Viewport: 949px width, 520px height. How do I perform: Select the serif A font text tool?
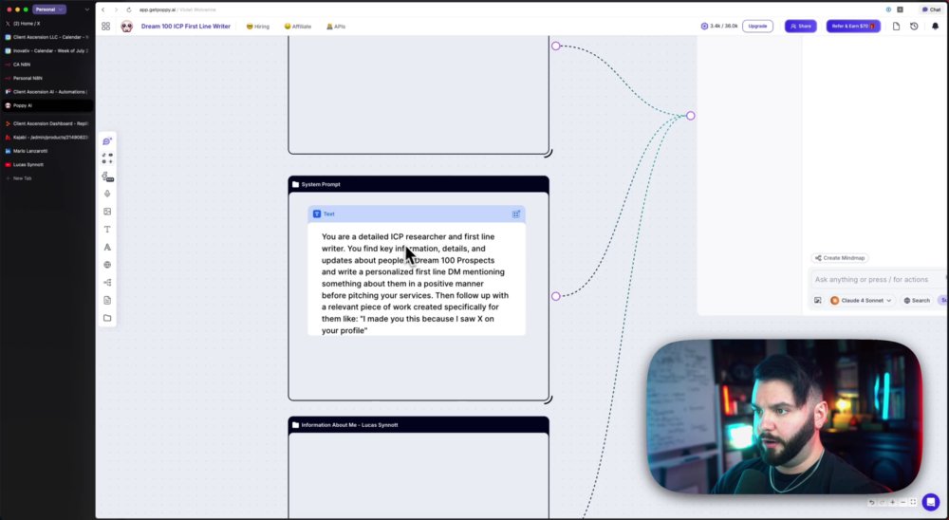click(107, 247)
